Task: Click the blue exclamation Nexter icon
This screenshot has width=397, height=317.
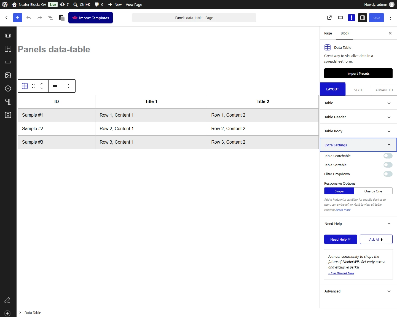Action: coord(352,18)
